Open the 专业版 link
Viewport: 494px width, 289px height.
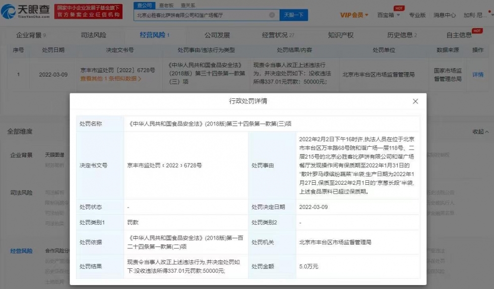(417, 15)
